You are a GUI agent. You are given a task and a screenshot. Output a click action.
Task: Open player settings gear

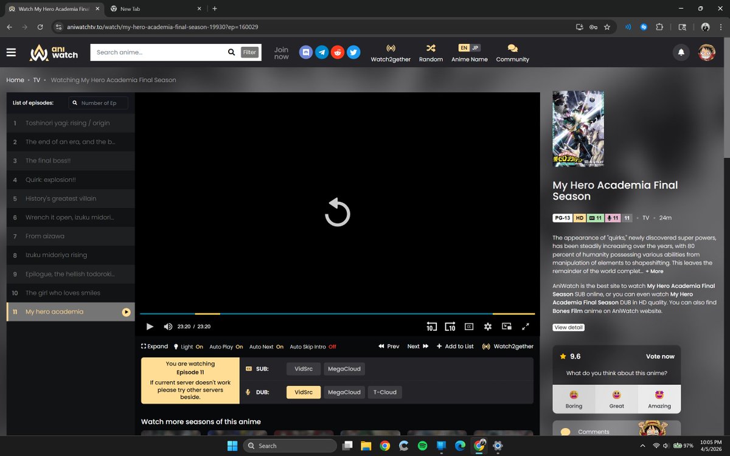pos(488,326)
